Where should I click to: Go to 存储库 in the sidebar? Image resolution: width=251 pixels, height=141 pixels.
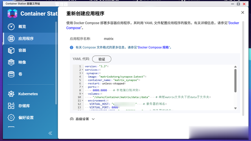(x=24, y=106)
